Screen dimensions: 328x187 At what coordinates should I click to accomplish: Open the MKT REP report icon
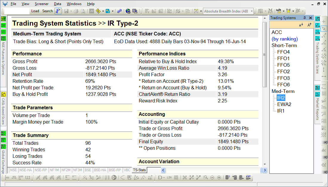point(317,94)
